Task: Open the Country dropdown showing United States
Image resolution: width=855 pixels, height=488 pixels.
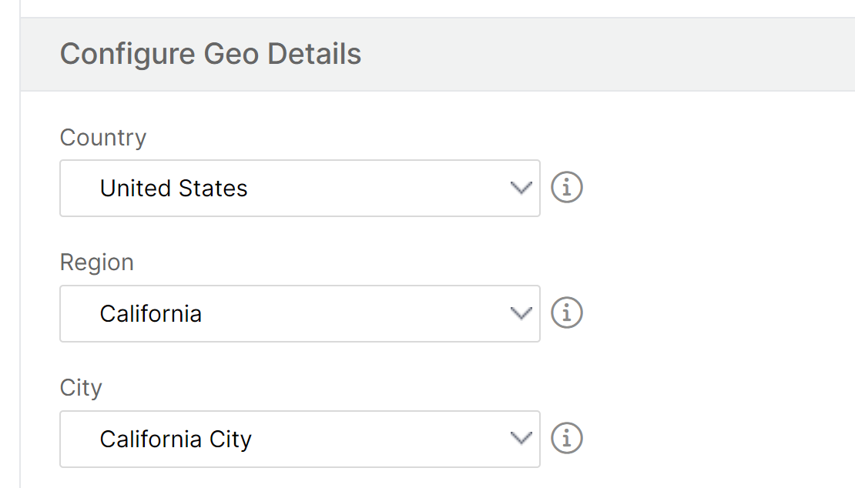Action: pos(300,189)
